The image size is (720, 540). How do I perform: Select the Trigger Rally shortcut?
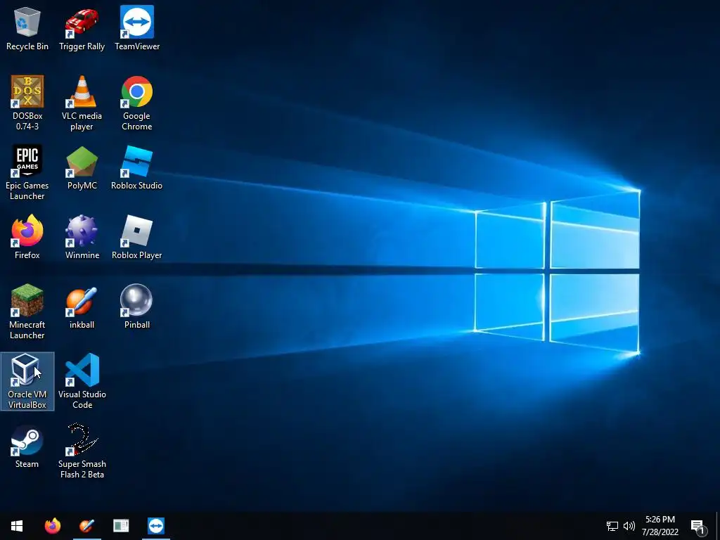tap(82, 29)
